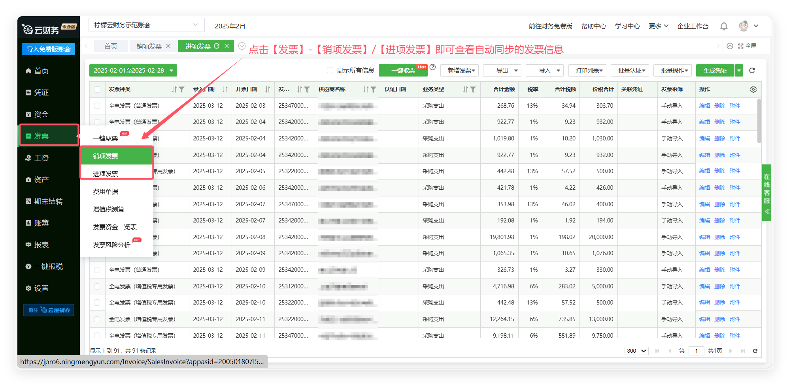Check the row with 合计金额 12,264.15

pos(97,319)
